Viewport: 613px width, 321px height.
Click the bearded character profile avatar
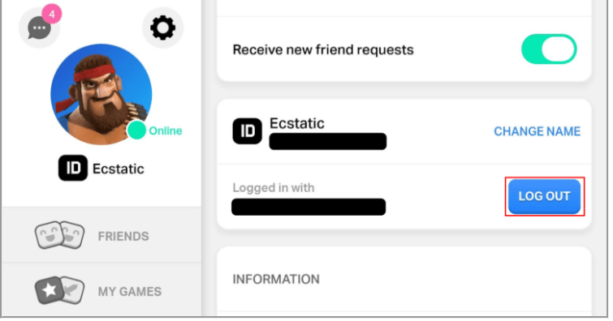(101, 94)
